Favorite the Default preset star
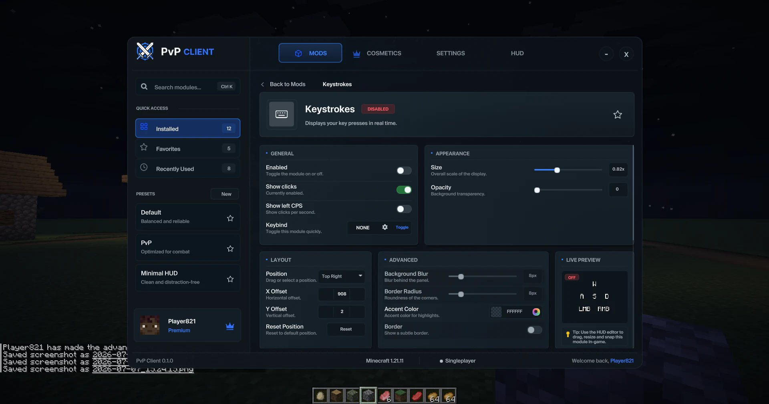This screenshot has width=769, height=404. click(230, 218)
